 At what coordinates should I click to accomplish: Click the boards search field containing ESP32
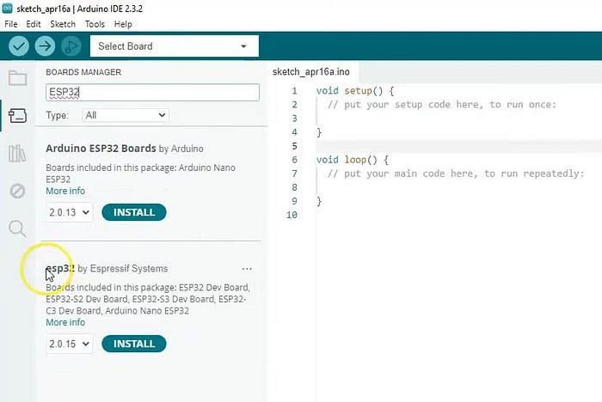point(152,93)
